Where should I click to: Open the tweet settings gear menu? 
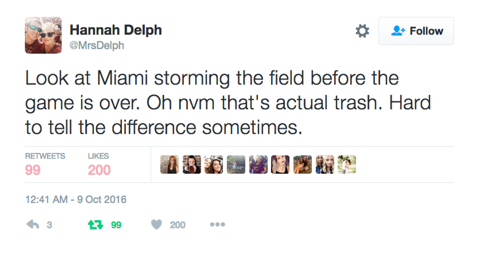(x=362, y=31)
